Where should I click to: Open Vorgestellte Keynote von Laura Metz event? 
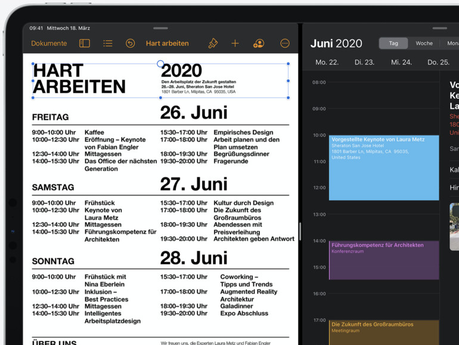point(384,168)
